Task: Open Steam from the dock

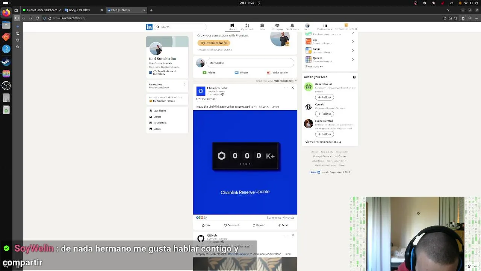Action: [x=6, y=61]
